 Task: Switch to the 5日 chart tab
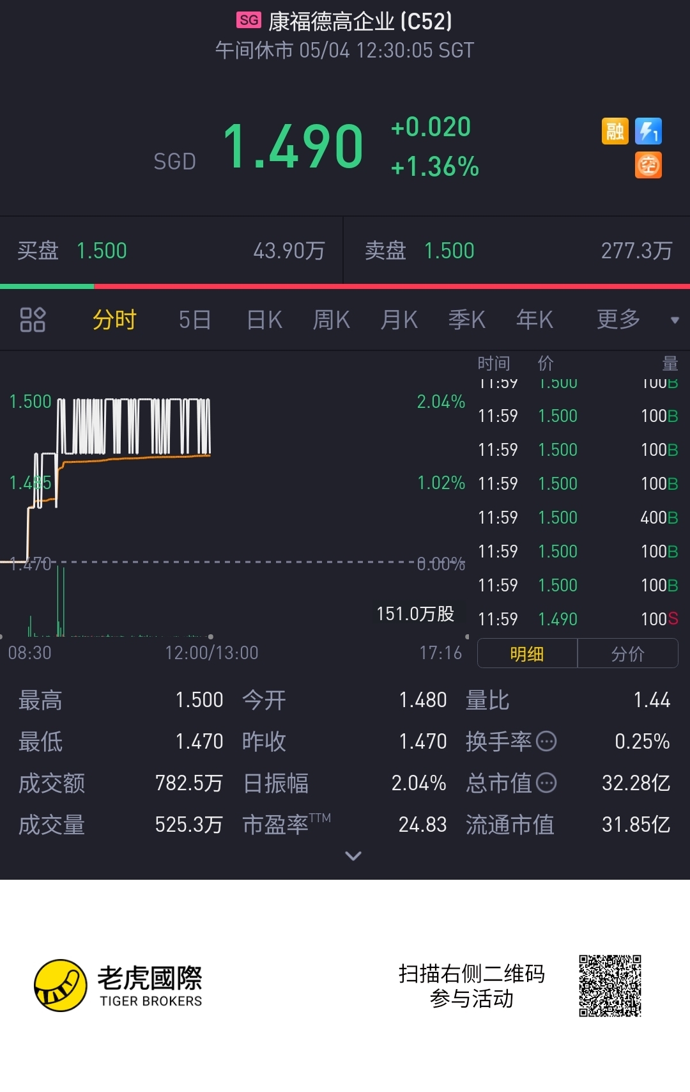[x=194, y=319]
